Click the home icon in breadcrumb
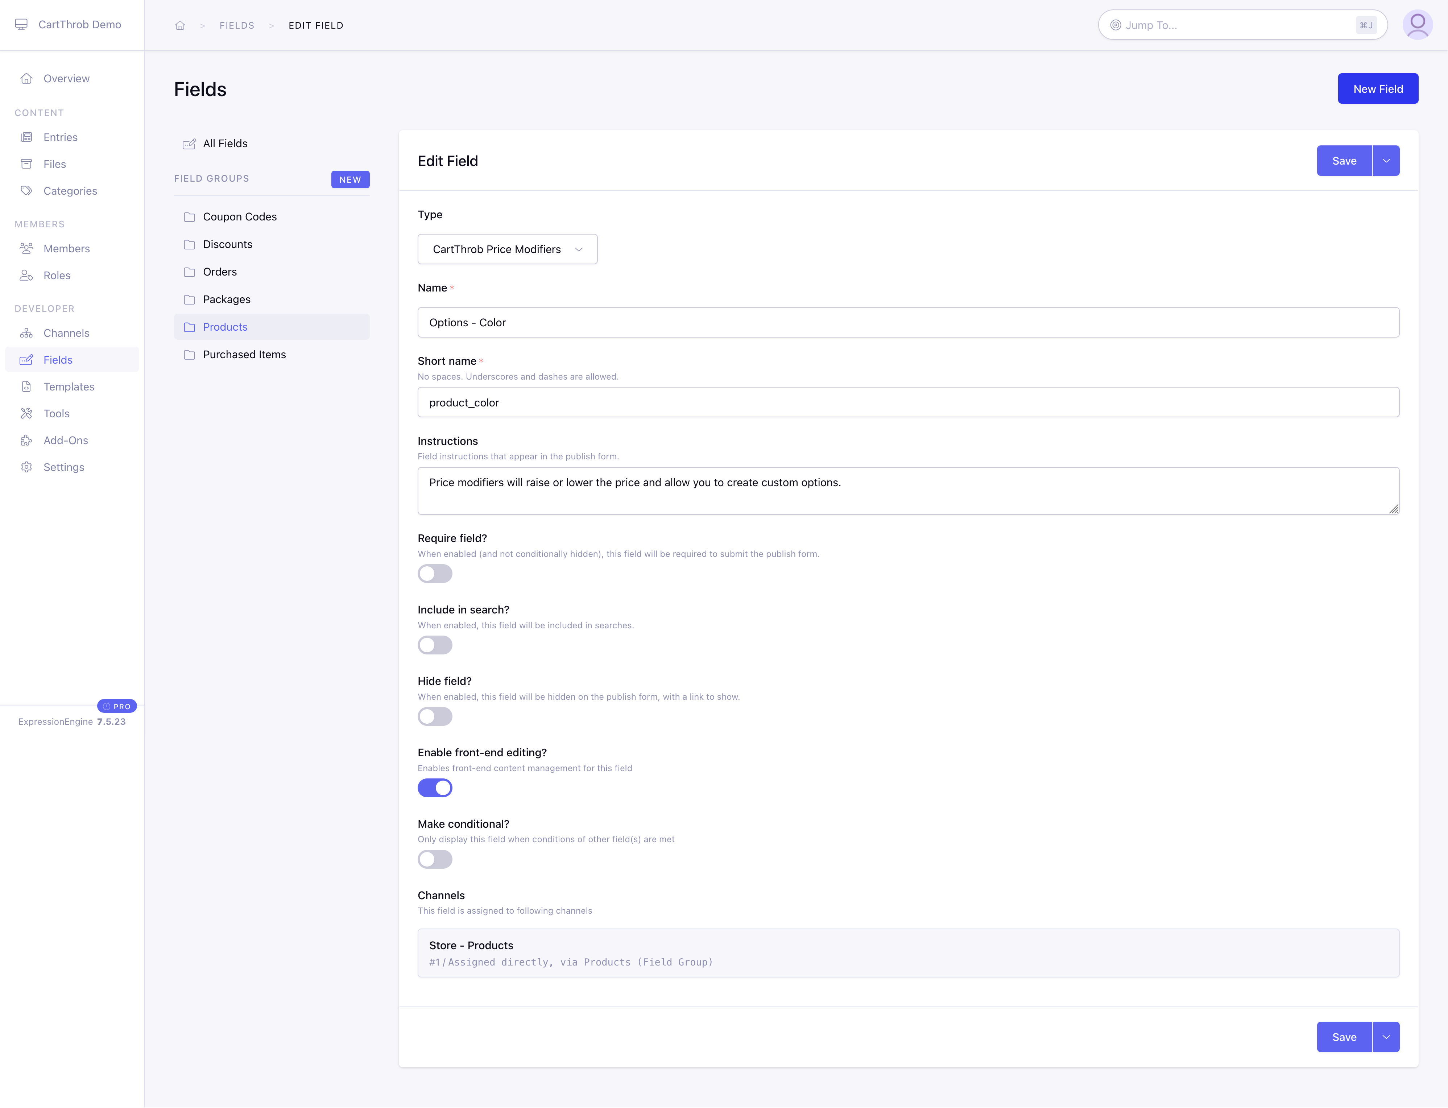 click(x=180, y=25)
